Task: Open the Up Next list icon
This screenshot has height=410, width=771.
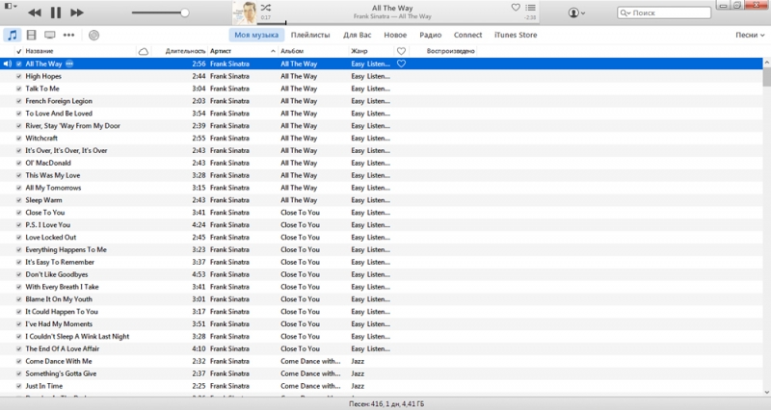Action: coord(530,8)
